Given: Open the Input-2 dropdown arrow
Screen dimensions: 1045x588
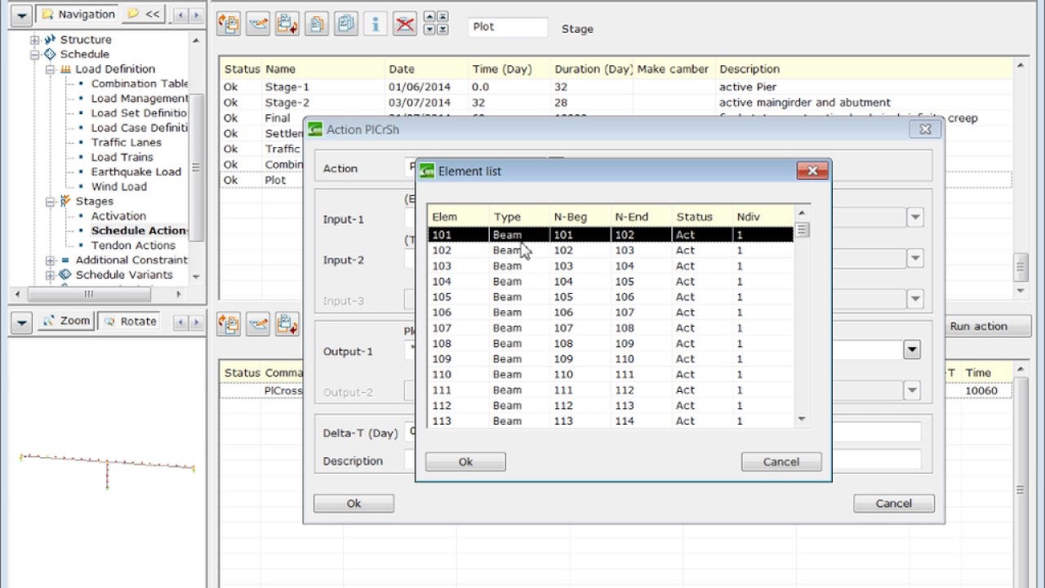Looking at the screenshot, I should coord(915,258).
